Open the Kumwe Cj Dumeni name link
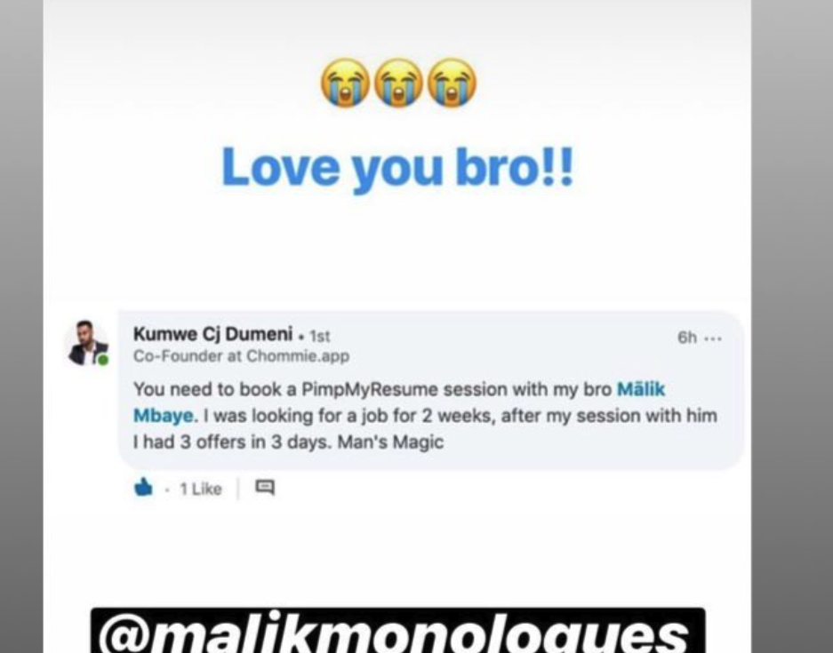This screenshot has height=653, width=833. [212, 334]
